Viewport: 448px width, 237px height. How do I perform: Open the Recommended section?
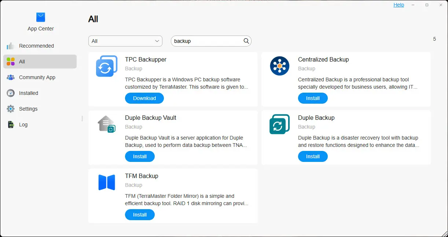tap(36, 46)
